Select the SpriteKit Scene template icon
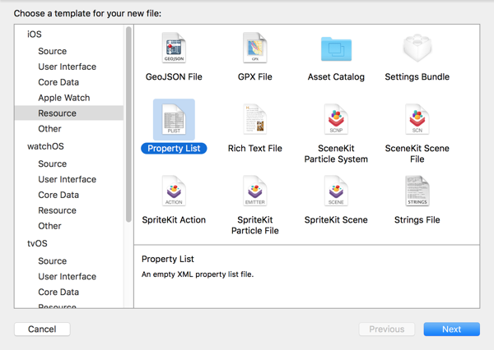This screenshot has height=350, width=494. (x=336, y=192)
